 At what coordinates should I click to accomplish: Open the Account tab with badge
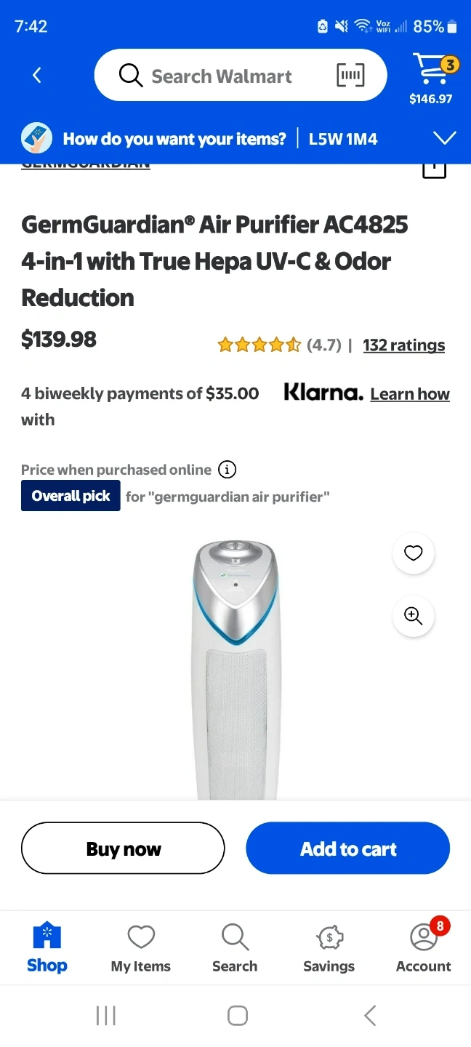coord(424,947)
